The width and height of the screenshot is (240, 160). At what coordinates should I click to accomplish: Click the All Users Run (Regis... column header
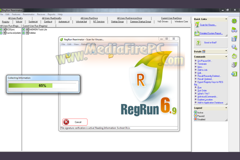[x=10, y=26]
